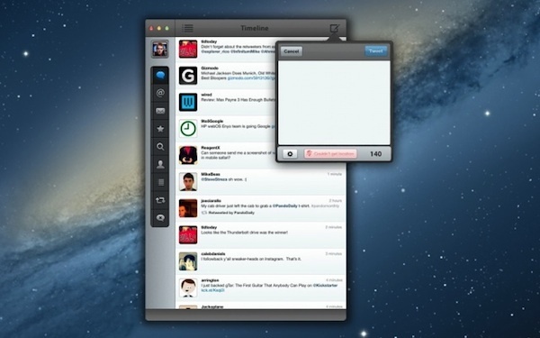Screen dimensions: 540x338
Task: Open the kck.st link in arrington's tweet
Action: click(212, 290)
